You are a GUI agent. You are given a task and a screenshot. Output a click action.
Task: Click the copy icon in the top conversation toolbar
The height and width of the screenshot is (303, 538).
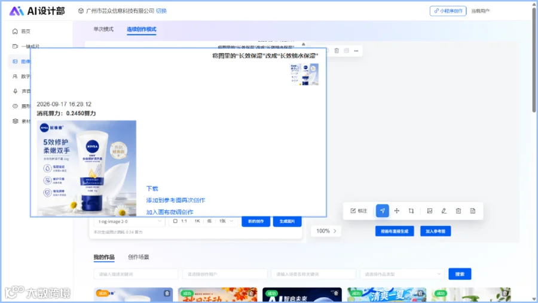pos(347,51)
